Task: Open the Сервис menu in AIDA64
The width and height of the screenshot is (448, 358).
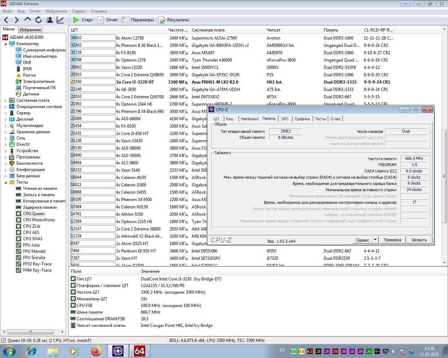Action: click(79, 11)
